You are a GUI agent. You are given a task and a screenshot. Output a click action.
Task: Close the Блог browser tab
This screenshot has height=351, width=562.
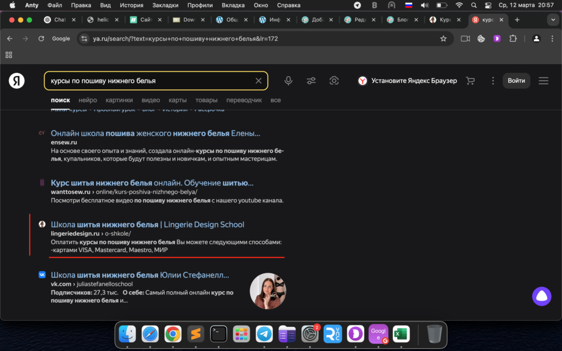[x=416, y=20]
